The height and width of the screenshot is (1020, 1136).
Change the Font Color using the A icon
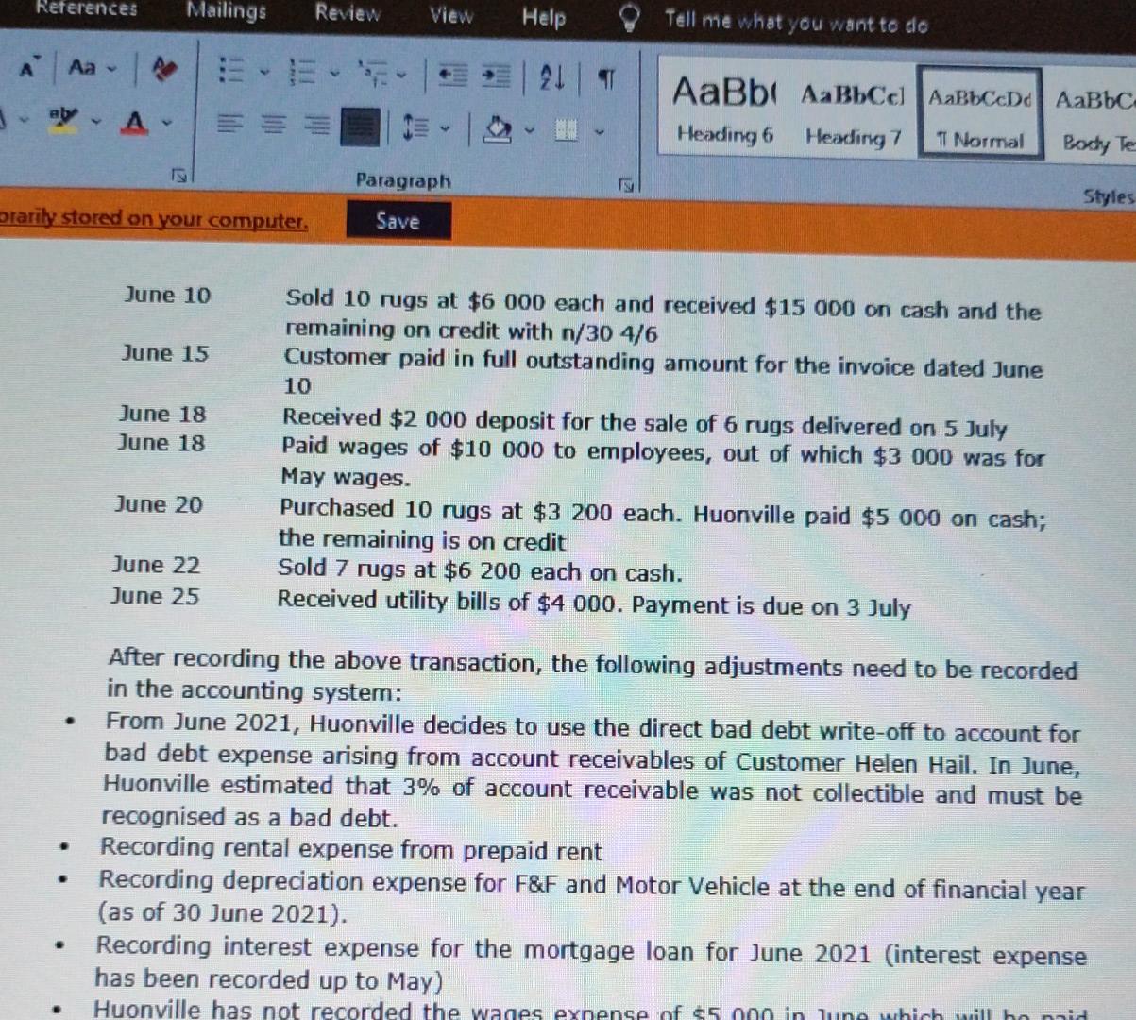135,121
